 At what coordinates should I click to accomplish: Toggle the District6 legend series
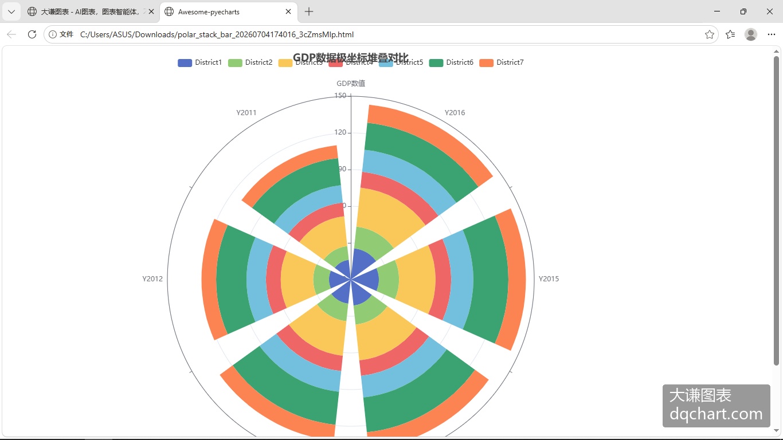pos(451,62)
